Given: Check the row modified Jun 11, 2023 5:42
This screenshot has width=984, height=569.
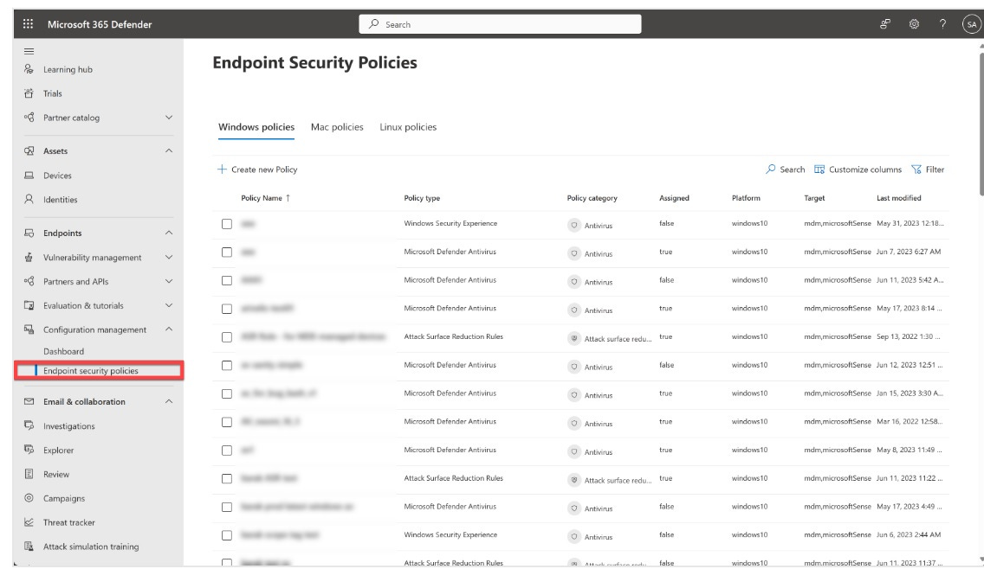Looking at the screenshot, I should click(x=227, y=280).
